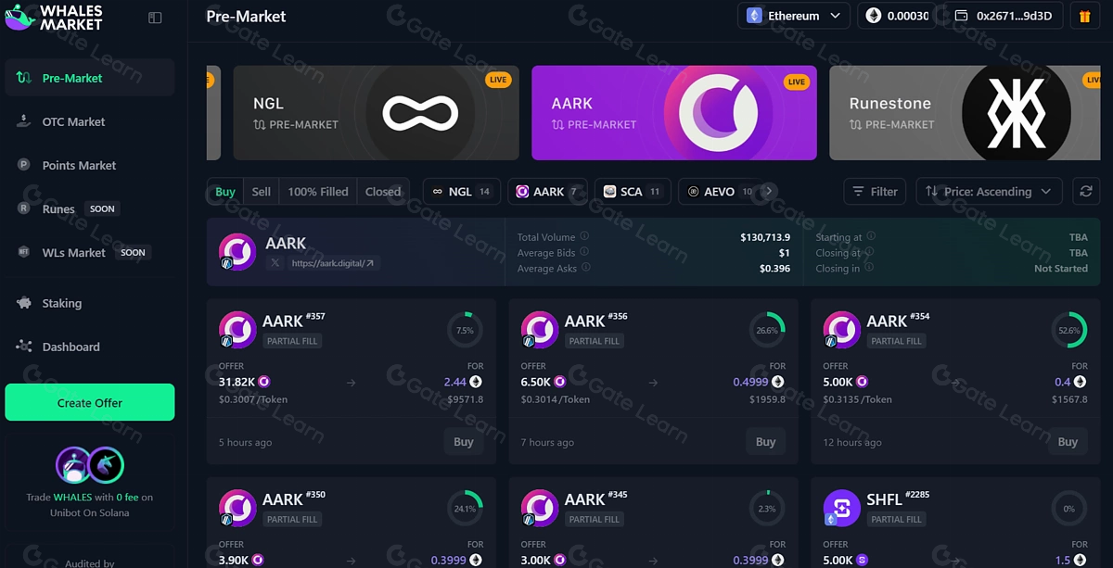Select the NGL token filter tab
Viewport: 1113px width, 568px height.
(x=462, y=192)
